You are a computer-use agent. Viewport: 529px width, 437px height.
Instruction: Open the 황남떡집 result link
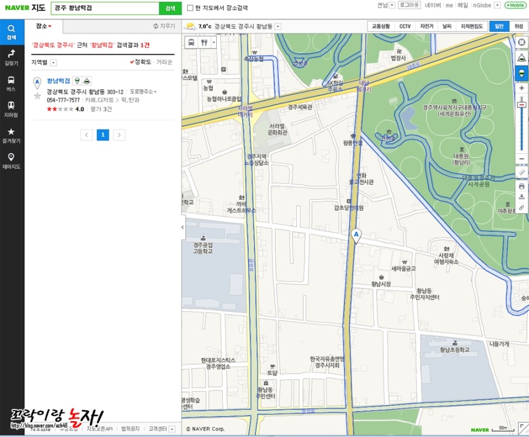[x=58, y=81]
